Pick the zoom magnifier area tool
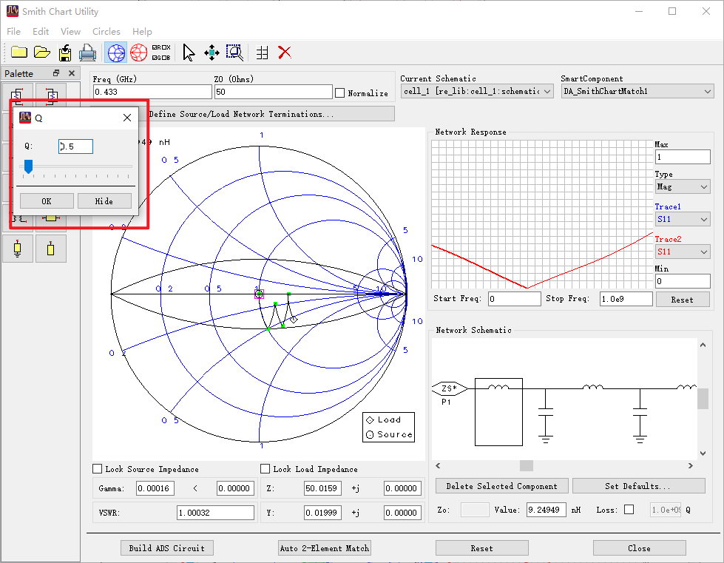This screenshot has width=724, height=563. tap(234, 53)
